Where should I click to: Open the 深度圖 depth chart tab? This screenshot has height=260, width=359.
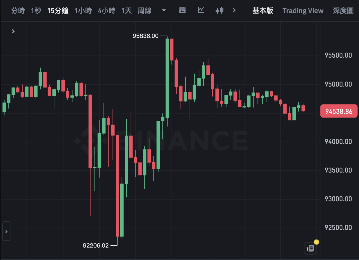point(343,11)
